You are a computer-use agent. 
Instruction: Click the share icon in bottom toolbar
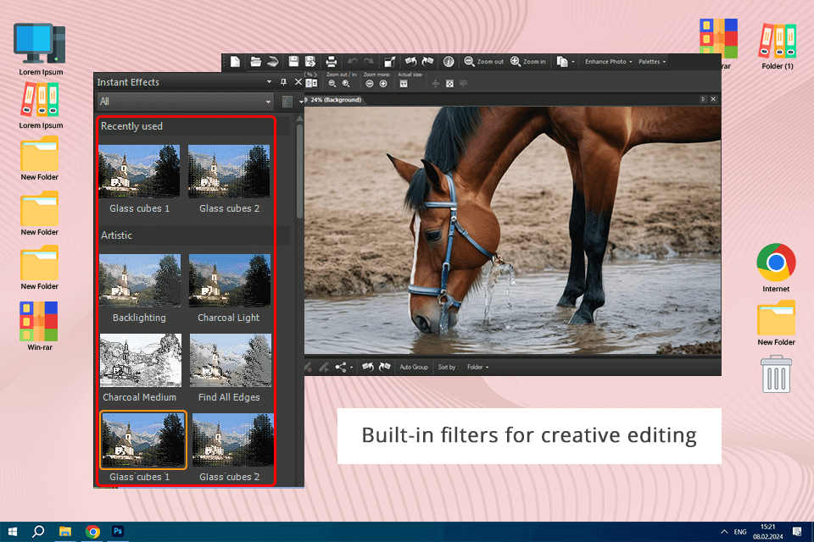tap(341, 368)
